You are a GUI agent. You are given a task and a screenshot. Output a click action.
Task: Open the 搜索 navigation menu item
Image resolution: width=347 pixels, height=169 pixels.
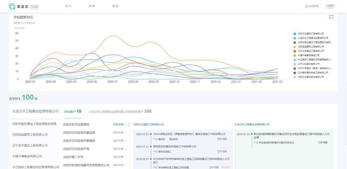coord(92,6)
